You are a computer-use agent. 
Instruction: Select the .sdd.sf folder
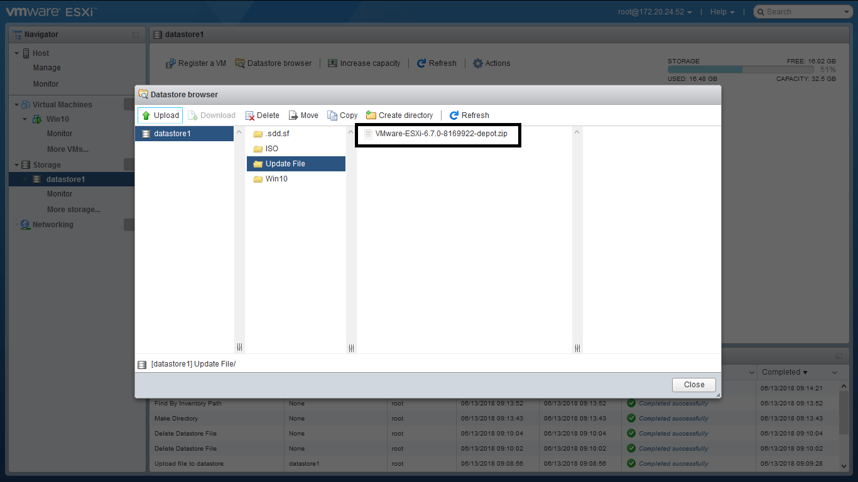click(x=277, y=134)
